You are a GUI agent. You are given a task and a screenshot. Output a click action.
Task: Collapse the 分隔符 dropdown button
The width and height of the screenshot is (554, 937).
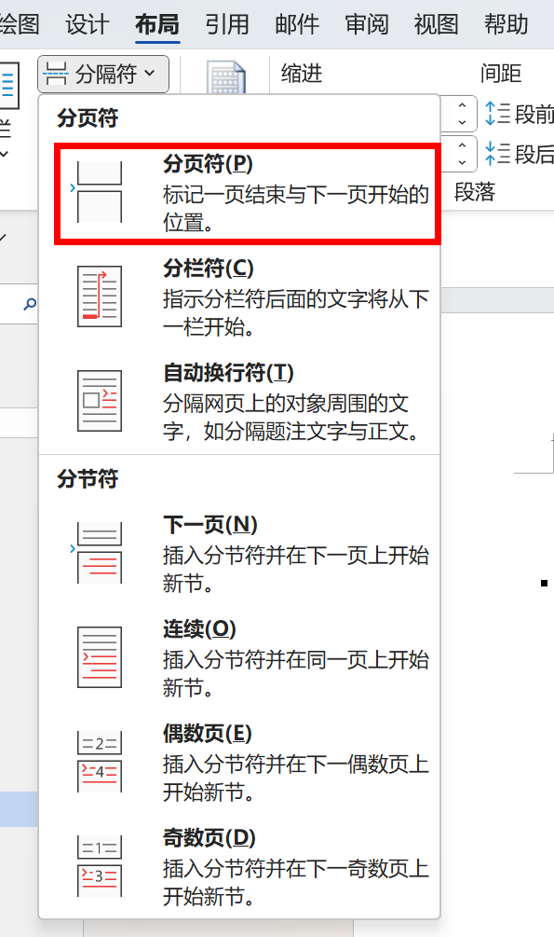tap(103, 74)
